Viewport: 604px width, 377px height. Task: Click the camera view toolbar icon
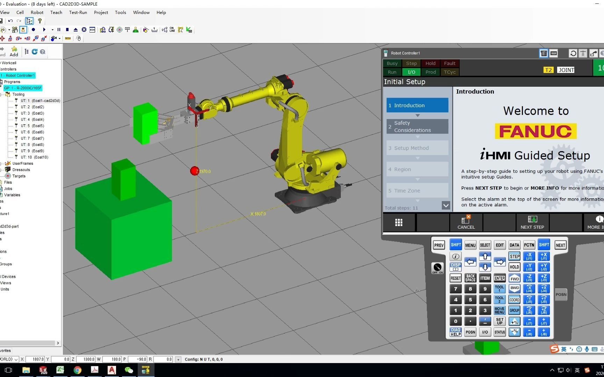(x=53, y=38)
